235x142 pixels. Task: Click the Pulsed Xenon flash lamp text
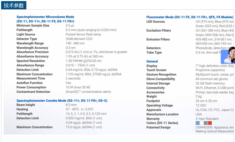tap(83, 34)
